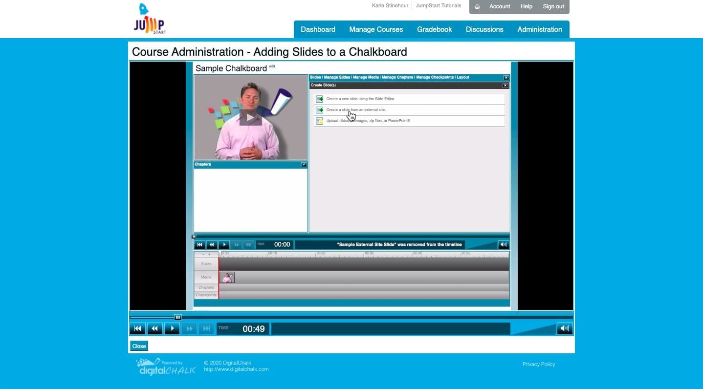703x389 pixels.
Task: Click the DigitalChalk footer logo
Action: (x=166, y=367)
